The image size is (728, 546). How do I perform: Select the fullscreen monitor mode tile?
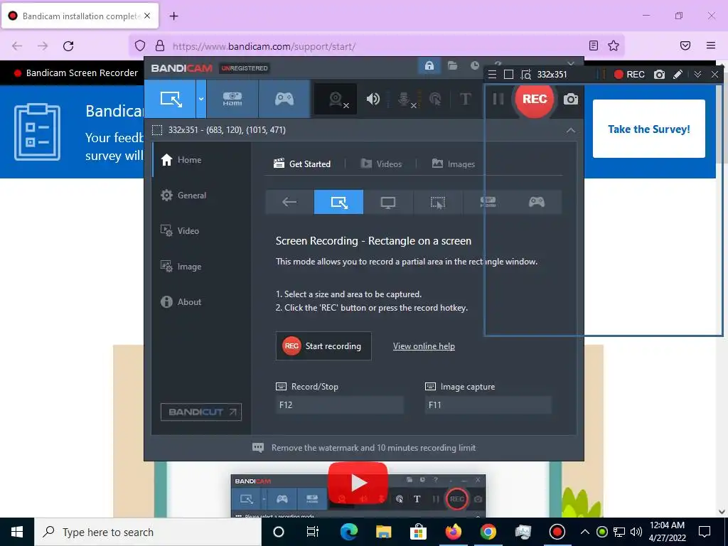point(388,202)
